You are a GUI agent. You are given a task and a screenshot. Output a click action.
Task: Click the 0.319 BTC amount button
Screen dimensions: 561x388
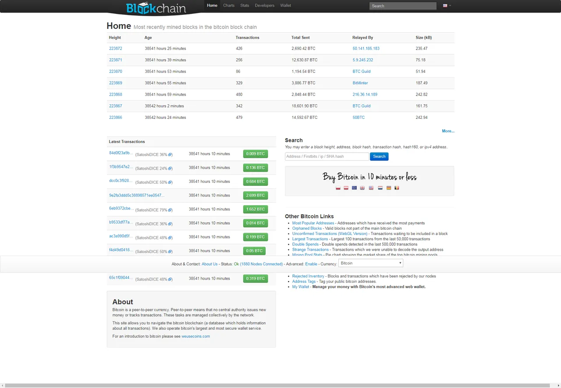(256, 278)
